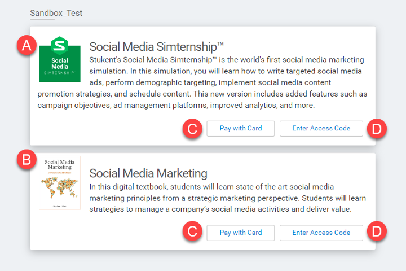
Task: Click the D marker in the Social Media Marketing card
Action: point(376,233)
